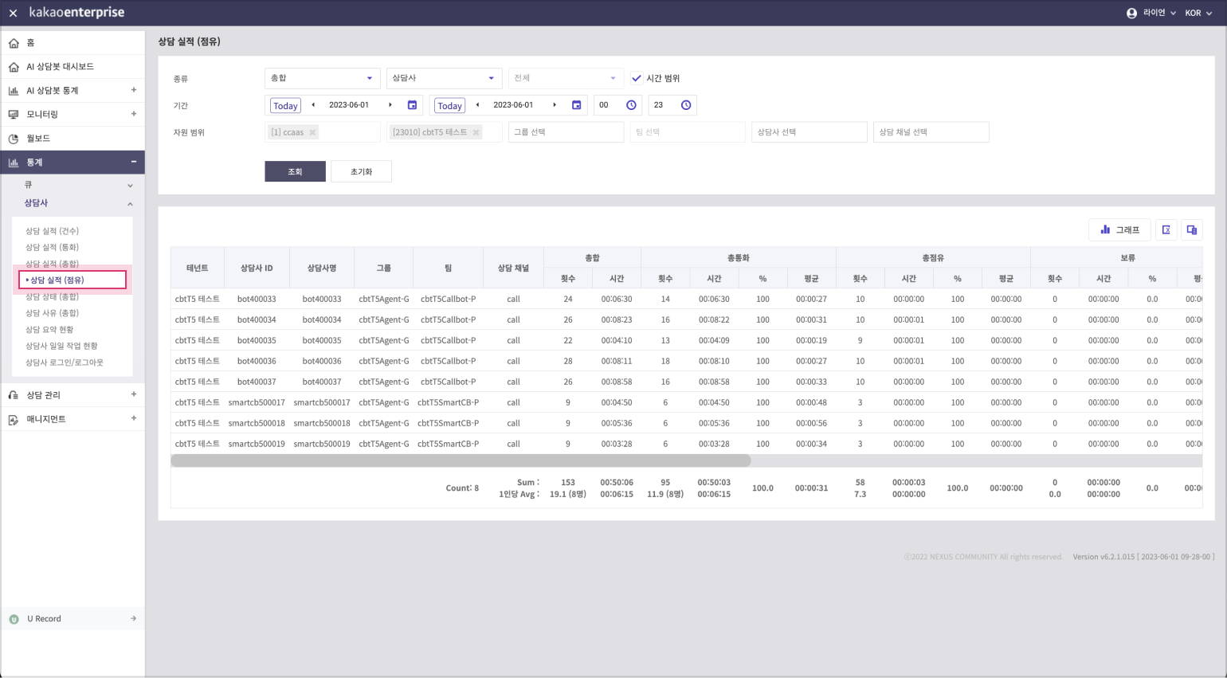The height and width of the screenshot is (678, 1227).
Task: Close the side menu with X icon
Action: point(13,13)
